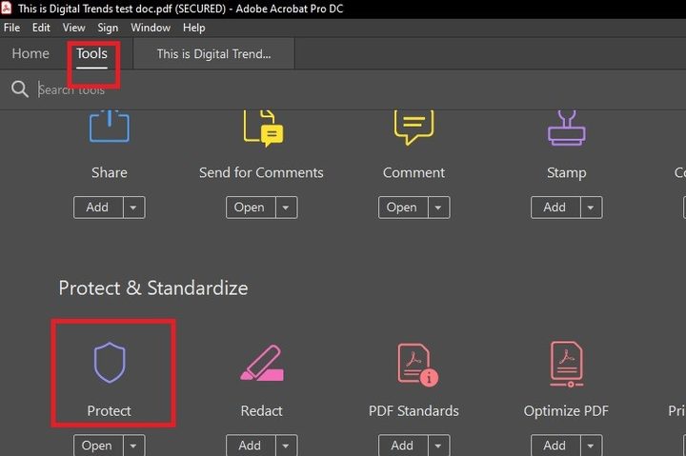This screenshot has width=686, height=456.
Task: Switch to This is Digital Trend... document tab
Action: (214, 53)
